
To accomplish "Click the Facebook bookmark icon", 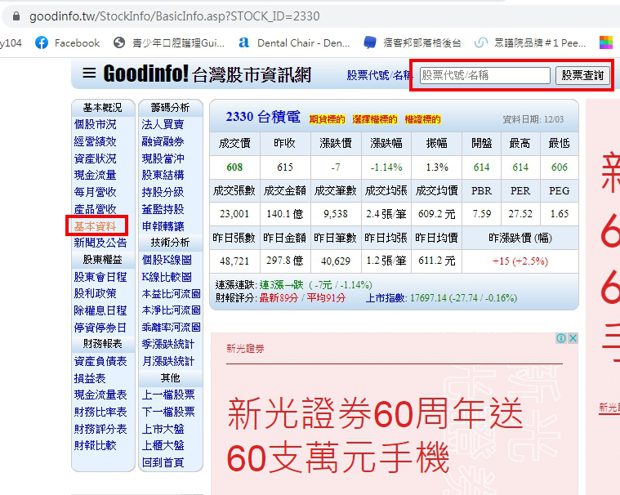I will pos(42,42).
